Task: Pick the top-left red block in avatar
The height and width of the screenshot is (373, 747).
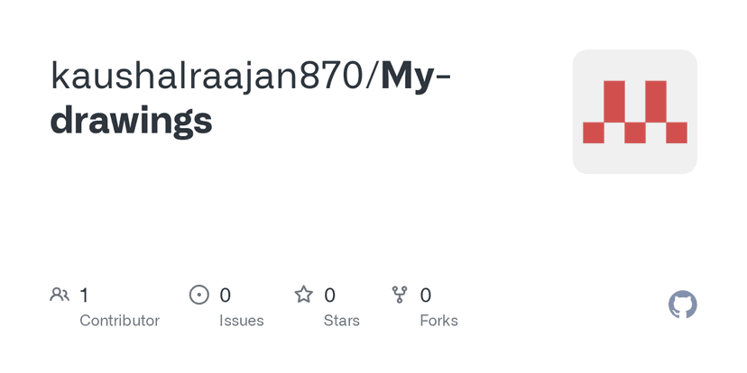Action: click(x=613, y=101)
